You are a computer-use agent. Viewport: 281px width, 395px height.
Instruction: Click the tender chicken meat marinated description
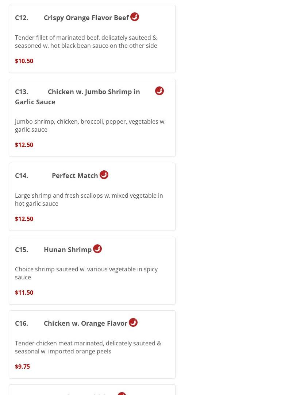coord(88,347)
